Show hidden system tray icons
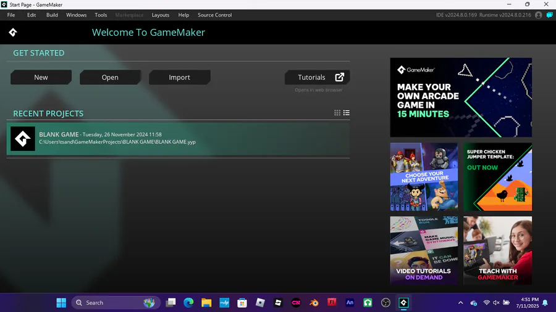The height and width of the screenshot is (312, 556). click(x=460, y=303)
